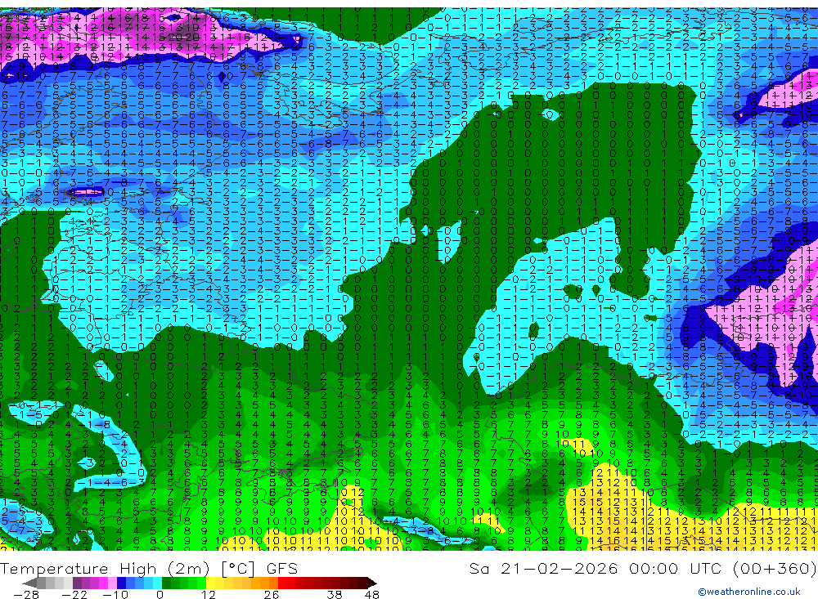Select the dark maroon right arrow tip of the legend
818x599 pixels.
coord(372,583)
